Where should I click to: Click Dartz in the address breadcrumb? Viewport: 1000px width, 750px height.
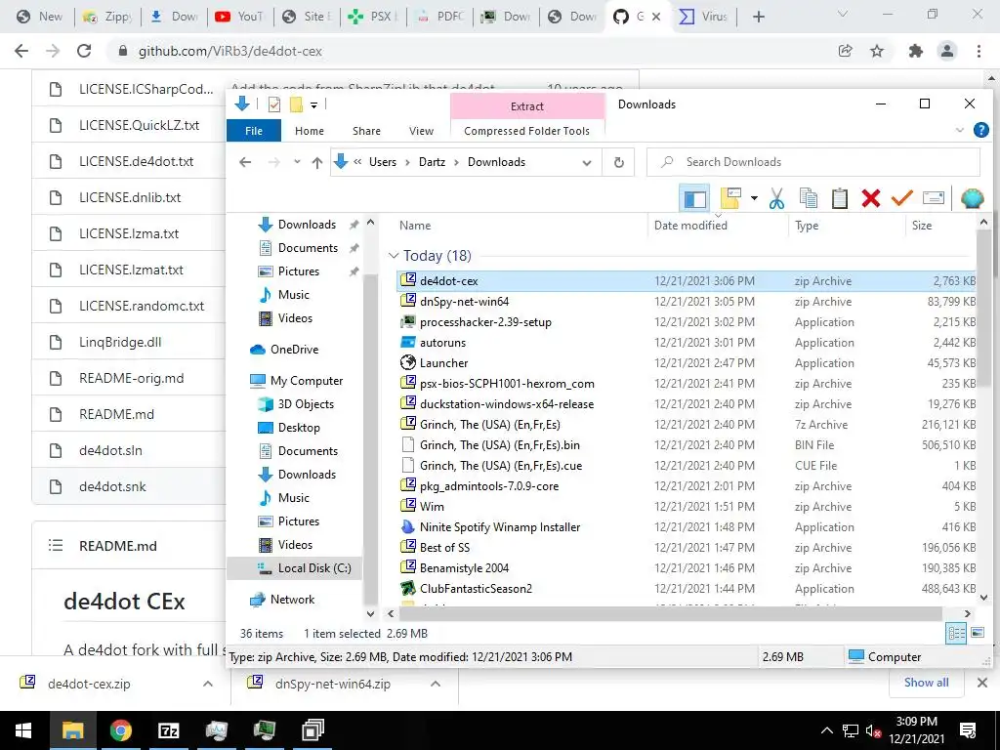point(432,162)
